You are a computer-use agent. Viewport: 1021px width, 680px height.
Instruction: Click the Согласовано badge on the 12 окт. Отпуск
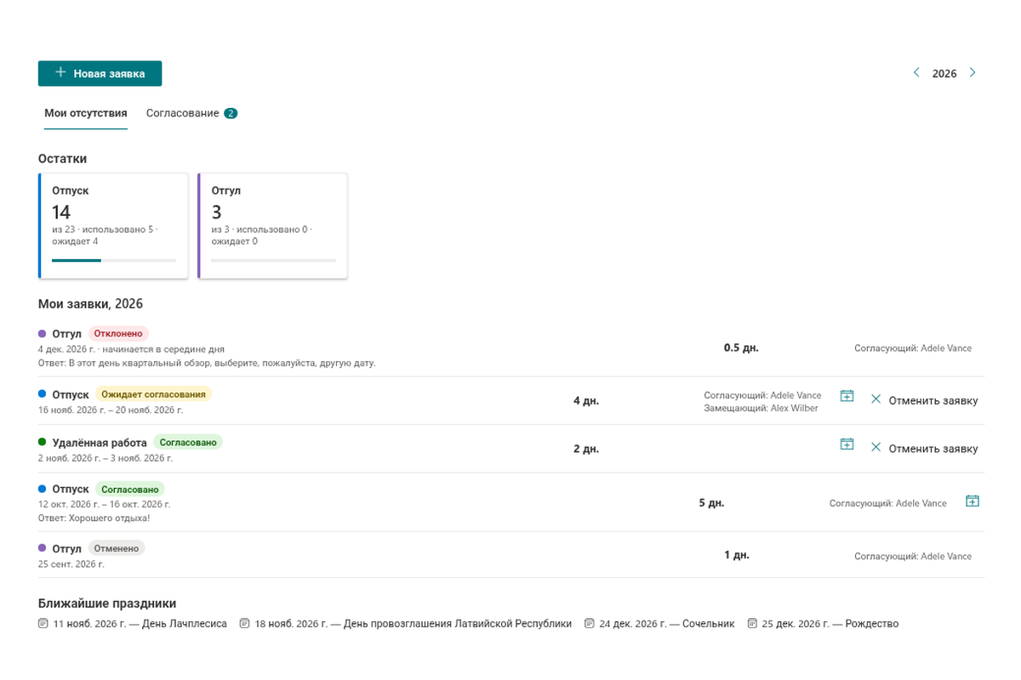pos(130,490)
